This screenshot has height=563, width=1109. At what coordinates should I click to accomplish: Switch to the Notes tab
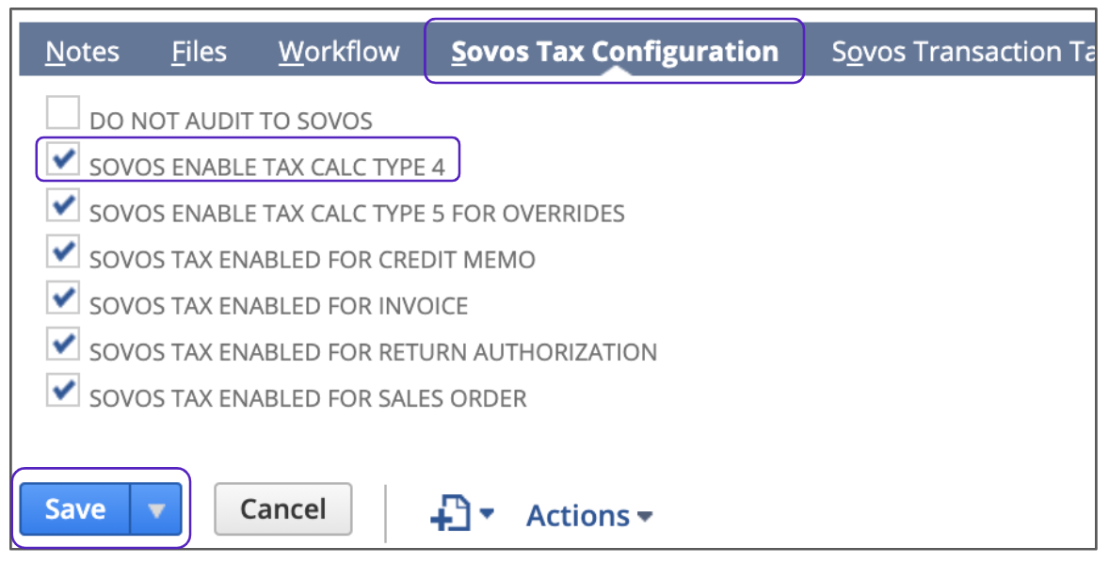point(82,52)
